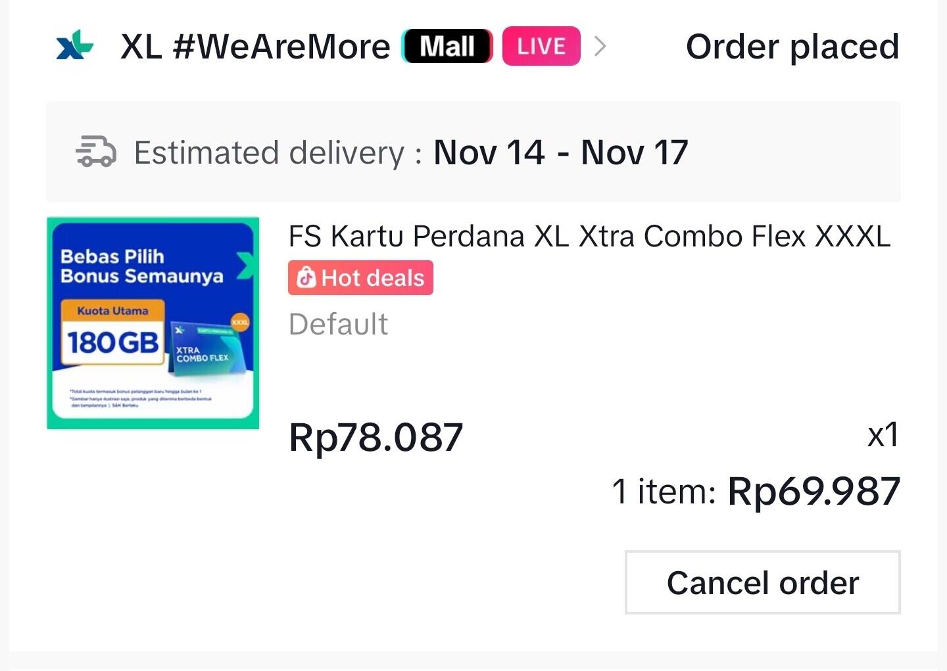Open the Default variant selector

click(x=338, y=323)
